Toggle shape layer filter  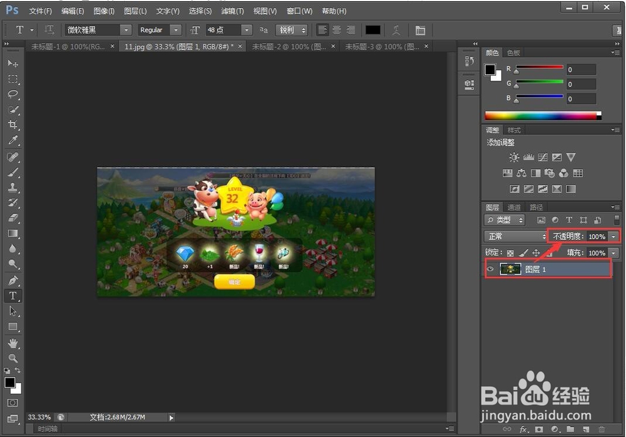(x=583, y=220)
